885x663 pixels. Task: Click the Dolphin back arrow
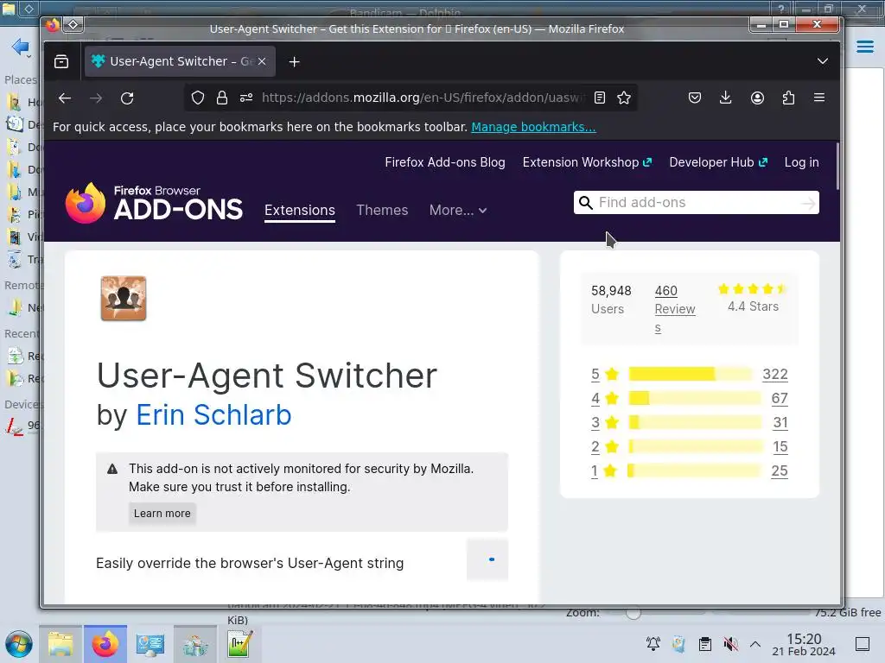pos(21,47)
